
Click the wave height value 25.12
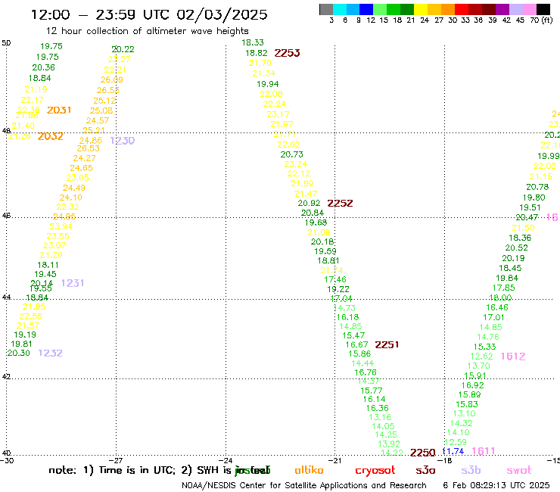pyautogui.click(x=104, y=101)
